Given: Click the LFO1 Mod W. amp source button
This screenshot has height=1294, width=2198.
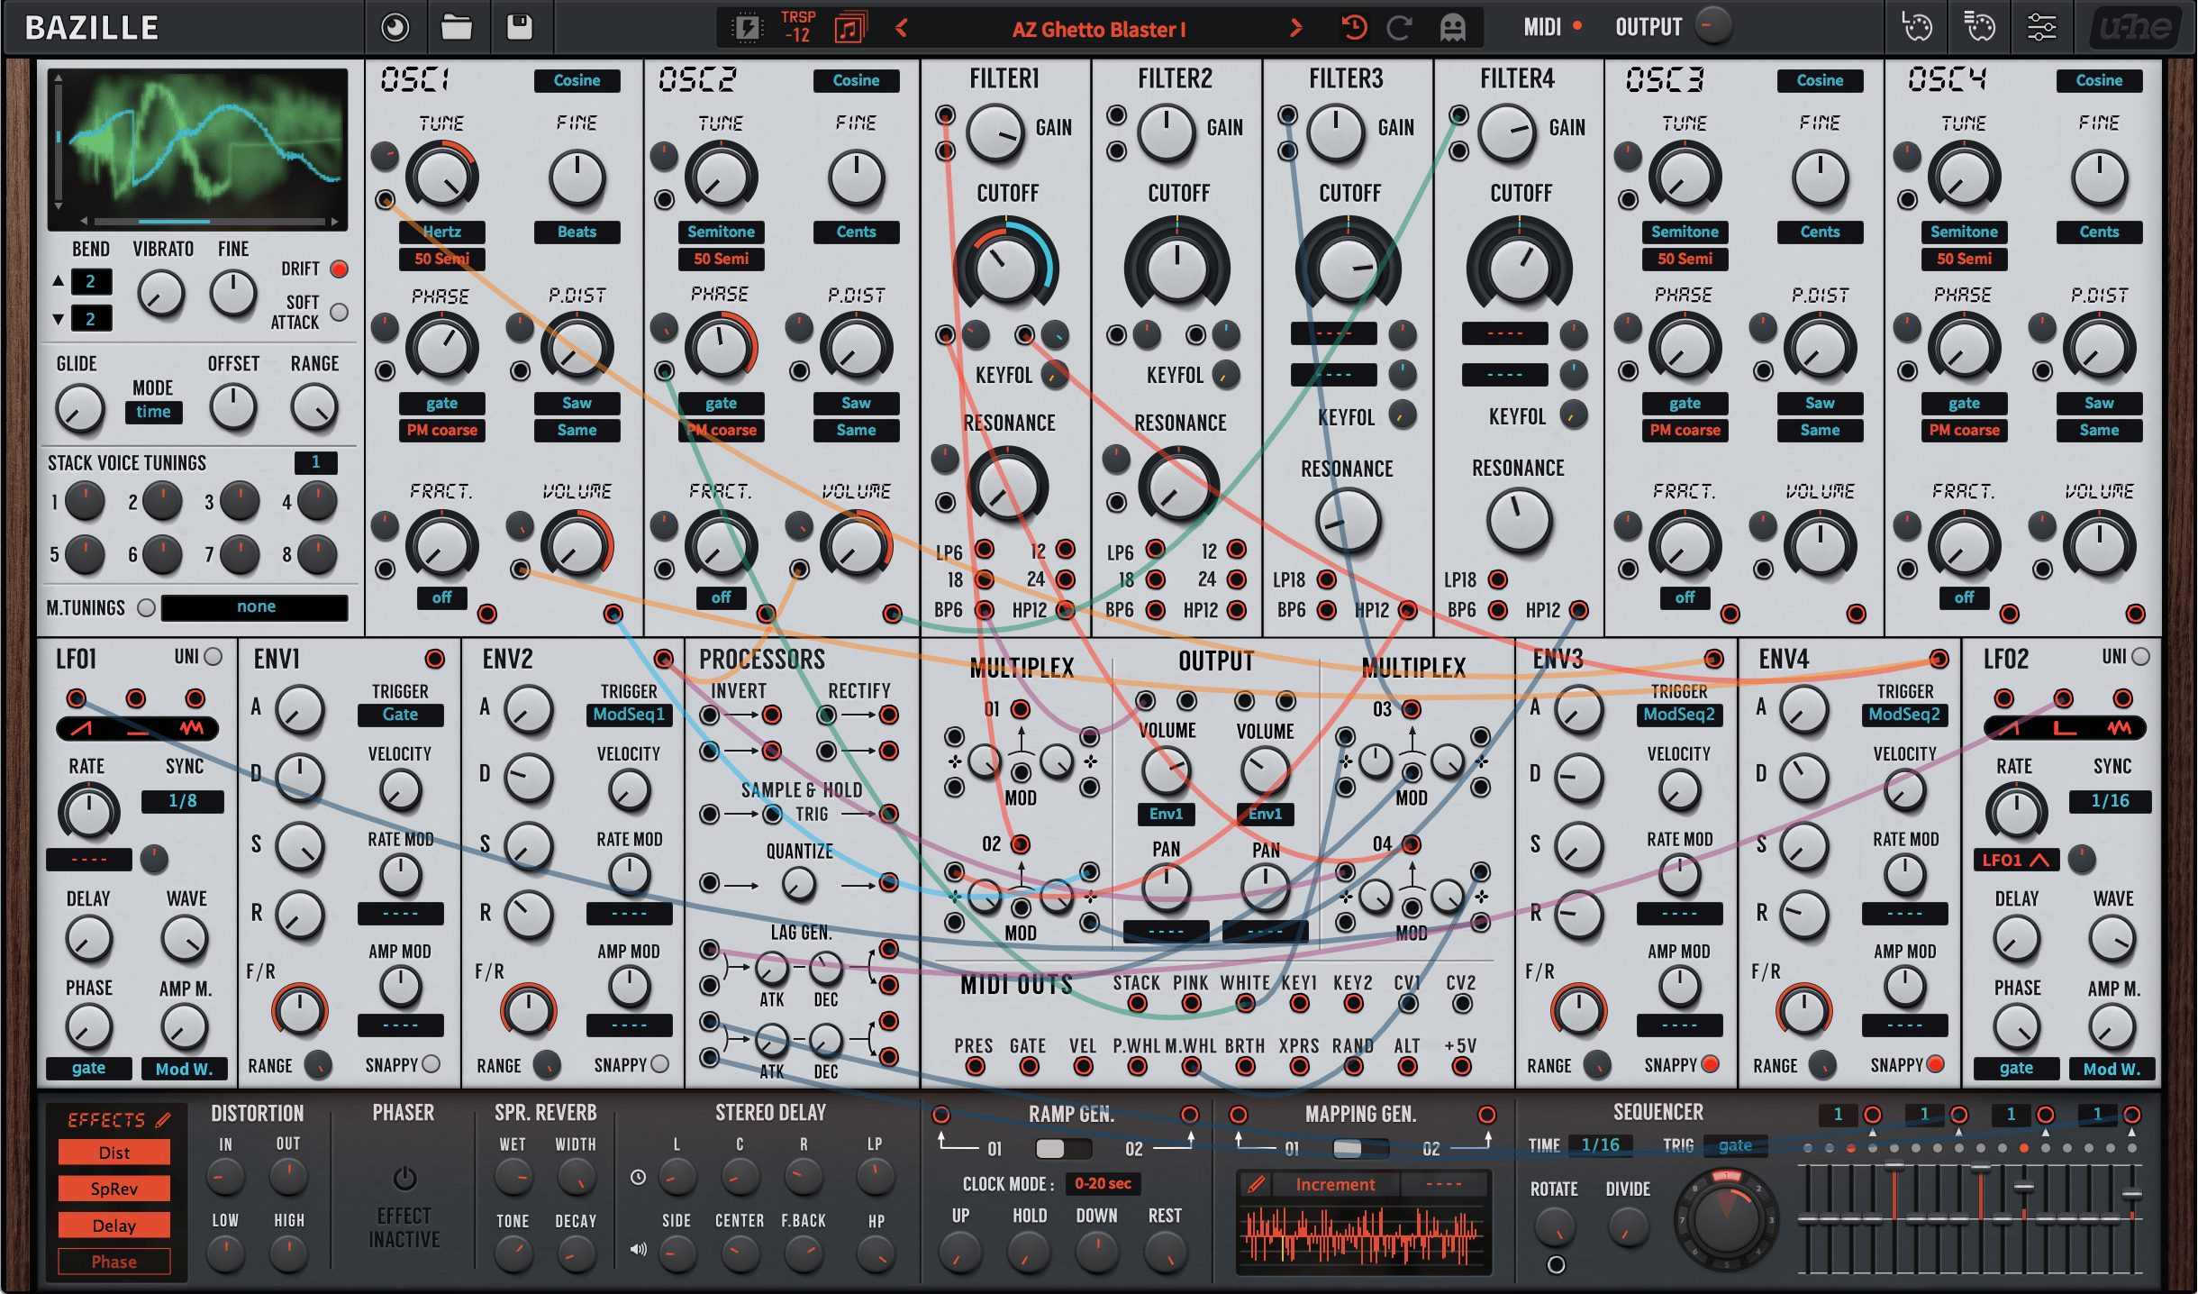Looking at the screenshot, I should [184, 1069].
